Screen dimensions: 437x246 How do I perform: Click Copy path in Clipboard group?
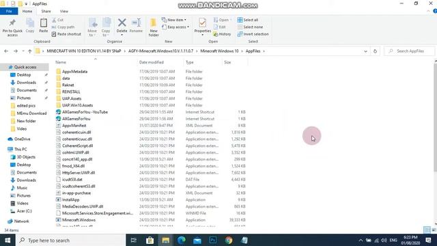pos(63,27)
